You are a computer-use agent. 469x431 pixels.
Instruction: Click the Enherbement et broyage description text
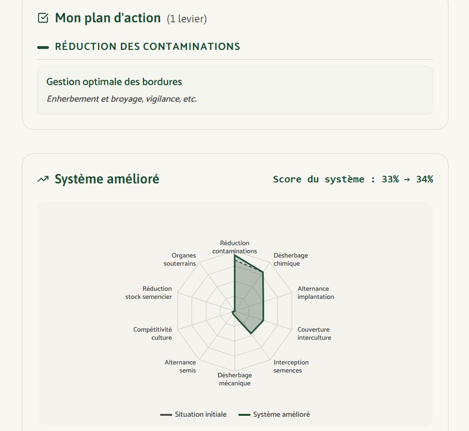tap(122, 99)
